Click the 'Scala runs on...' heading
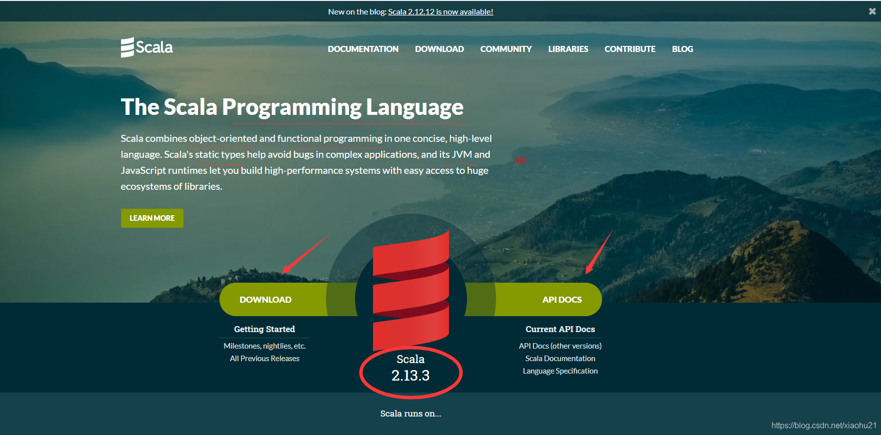 [410, 414]
